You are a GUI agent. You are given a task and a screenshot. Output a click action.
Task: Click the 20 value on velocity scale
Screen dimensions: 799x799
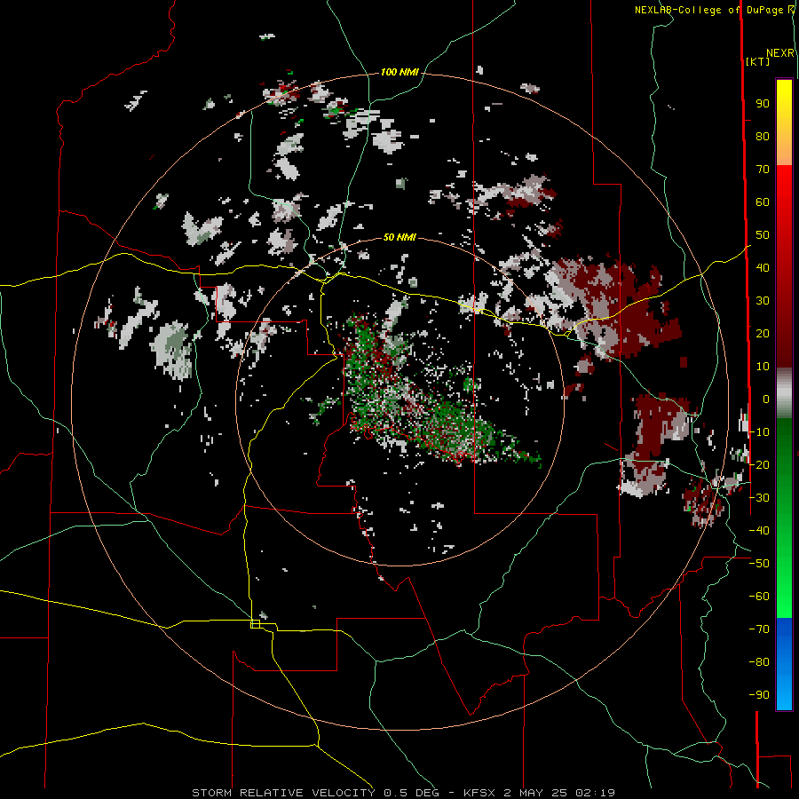pos(763,334)
